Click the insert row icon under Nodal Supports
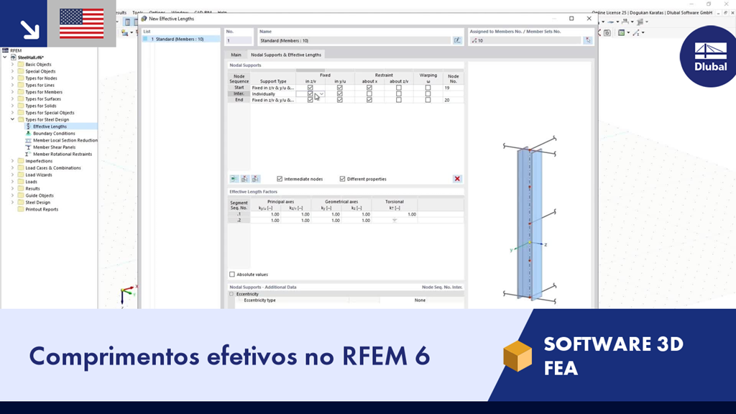The width and height of the screenshot is (736, 414). click(x=234, y=179)
